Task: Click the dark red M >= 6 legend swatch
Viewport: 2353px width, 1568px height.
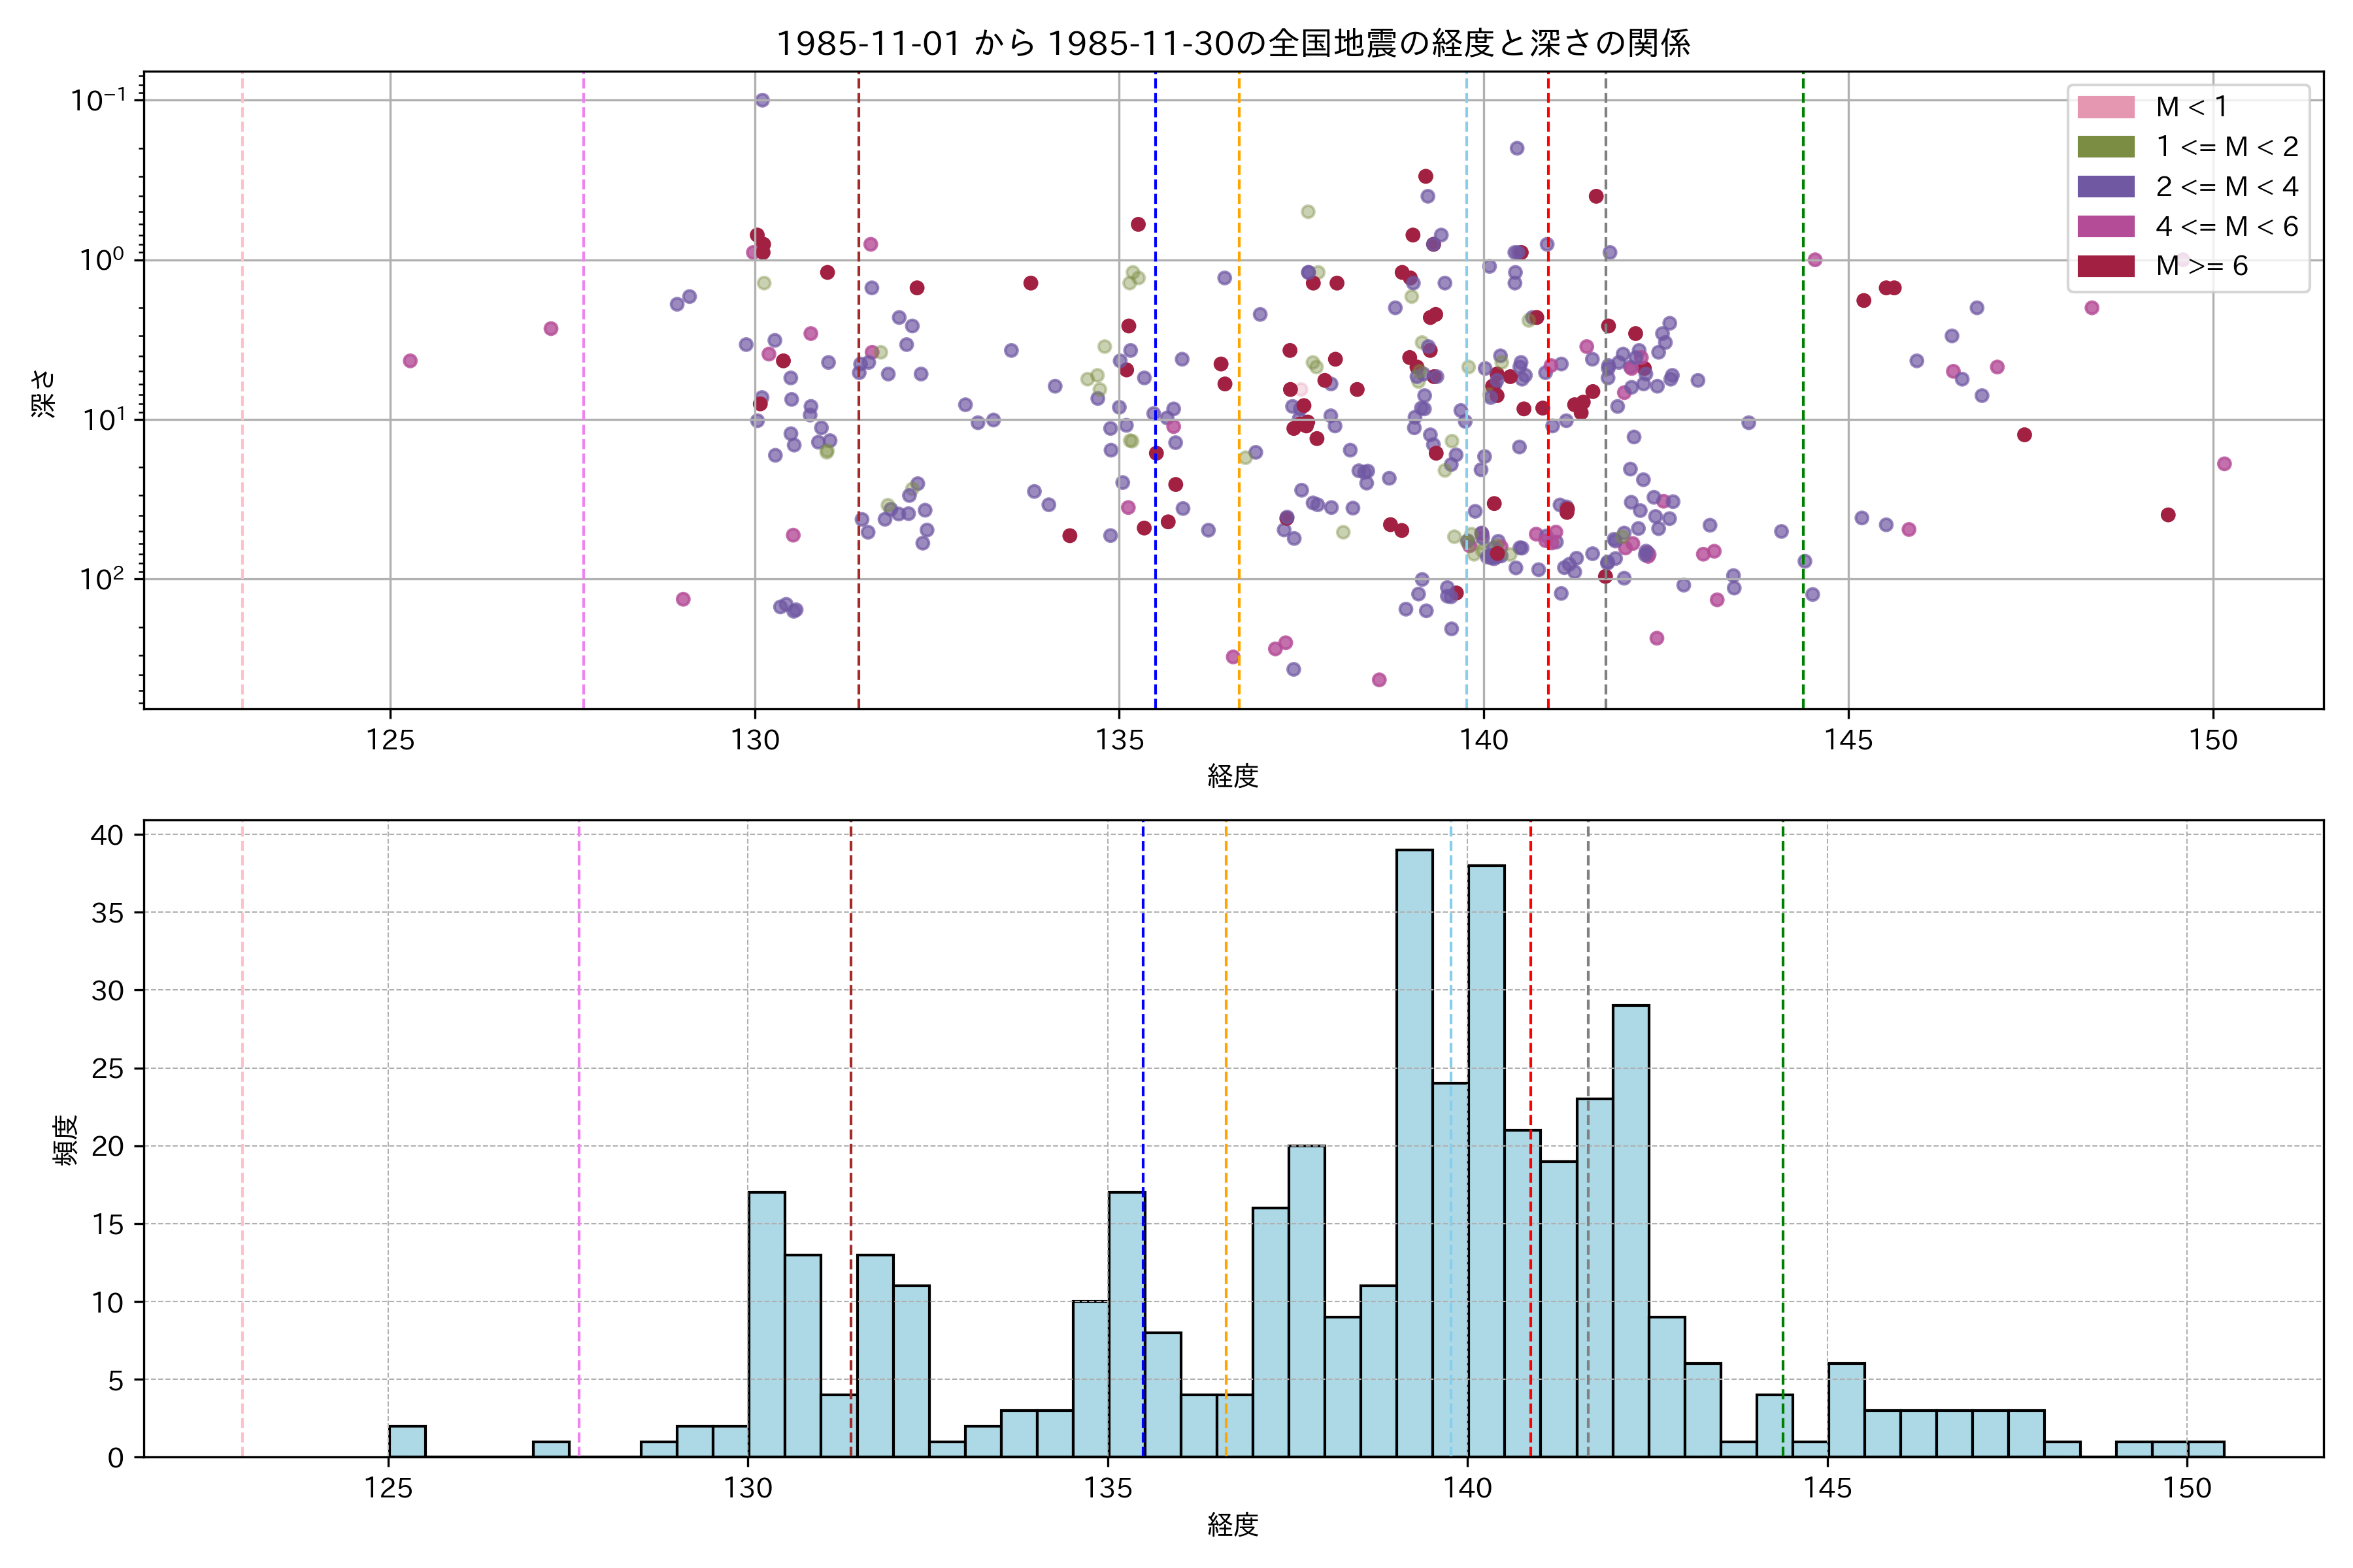Action: pyautogui.click(x=2105, y=266)
